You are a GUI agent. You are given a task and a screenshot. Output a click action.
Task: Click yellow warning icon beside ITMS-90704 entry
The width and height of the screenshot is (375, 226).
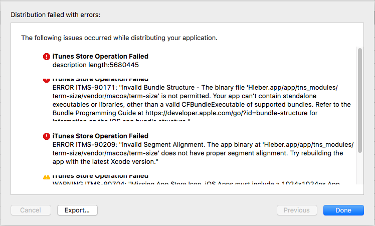point(47,177)
